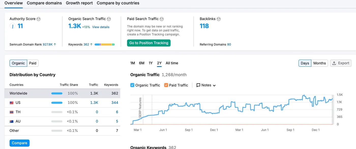Image resolution: width=356 pixels, height=149 pixels.
Task: Click up arrow next to Domain Rank 927.8K
Action: pos(55,44)
